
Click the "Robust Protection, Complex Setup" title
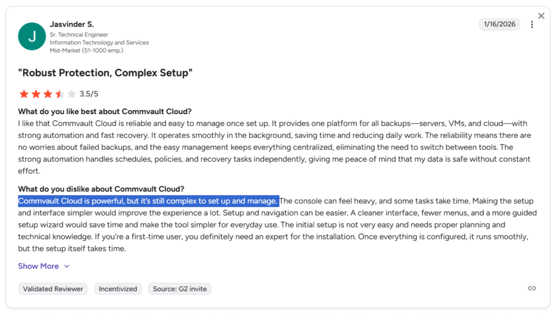(106, 73)
